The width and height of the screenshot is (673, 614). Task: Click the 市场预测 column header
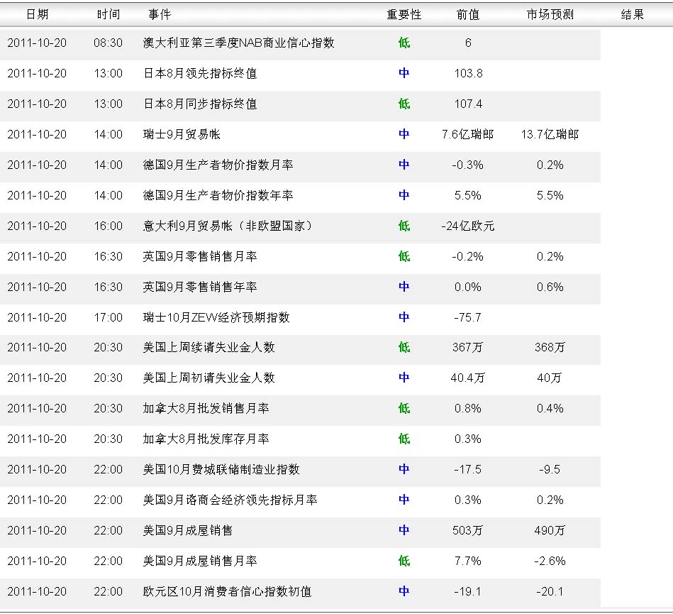pyautogui.click(x=550, y=15)
